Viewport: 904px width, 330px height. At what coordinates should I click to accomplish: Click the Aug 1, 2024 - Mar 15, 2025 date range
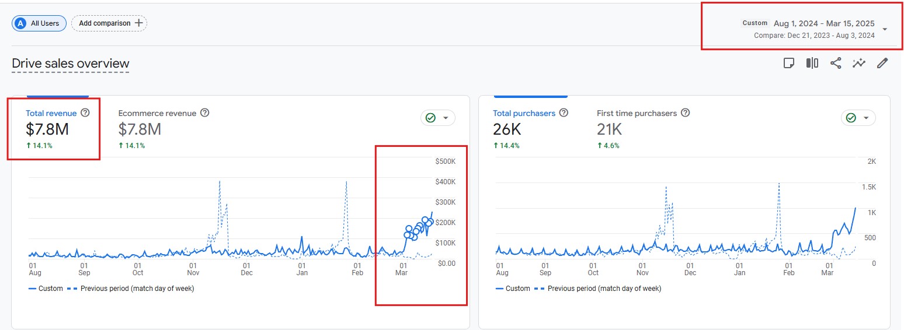[824, 23]
